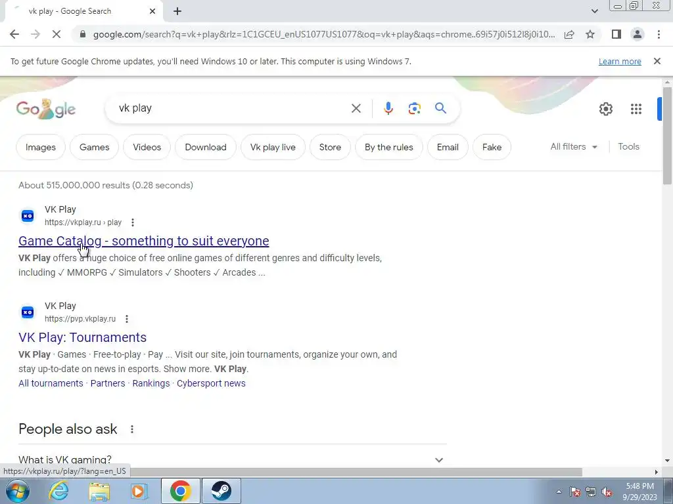673x504 pixels.
Task: Click the Chrome taskbar icon
Action: pos(180,491)
